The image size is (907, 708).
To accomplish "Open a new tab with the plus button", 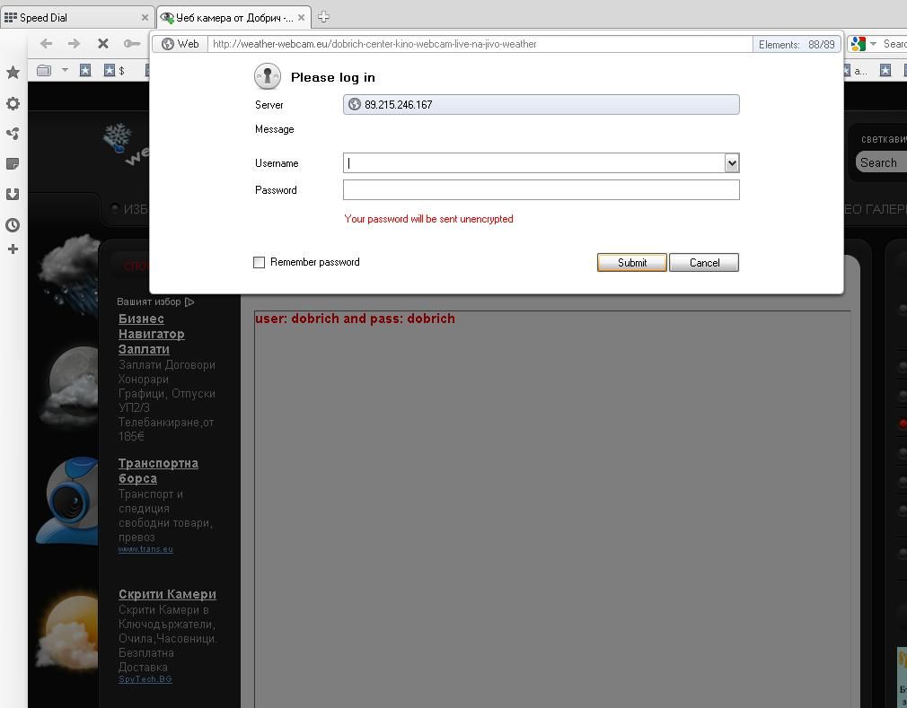I will 324,17.
